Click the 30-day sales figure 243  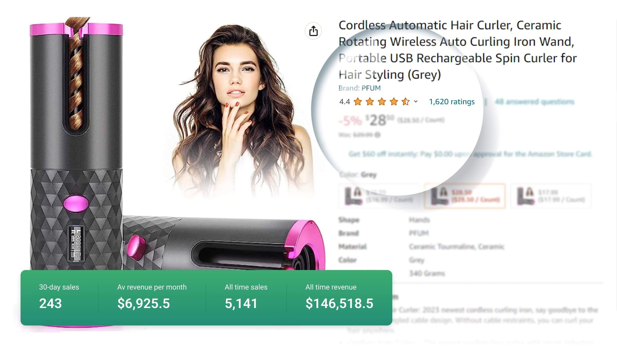50,303
